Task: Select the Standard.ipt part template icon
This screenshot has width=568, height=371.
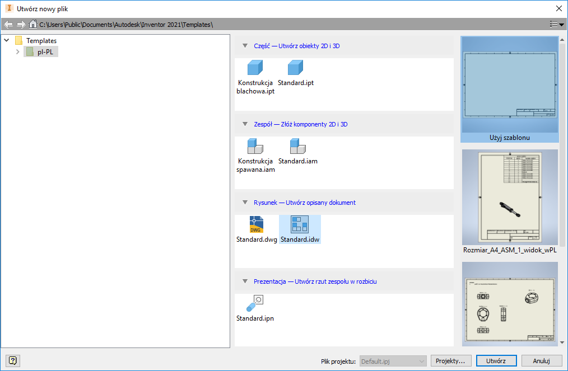Action: click(295, 68)
